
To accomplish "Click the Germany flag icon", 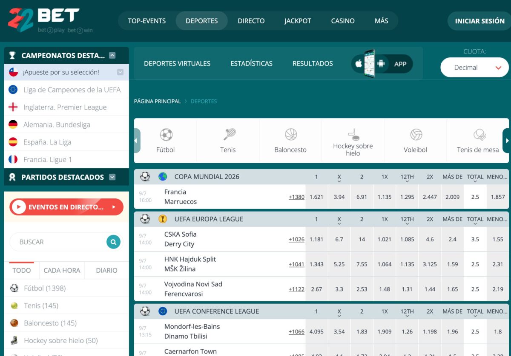I will [13, 124].
